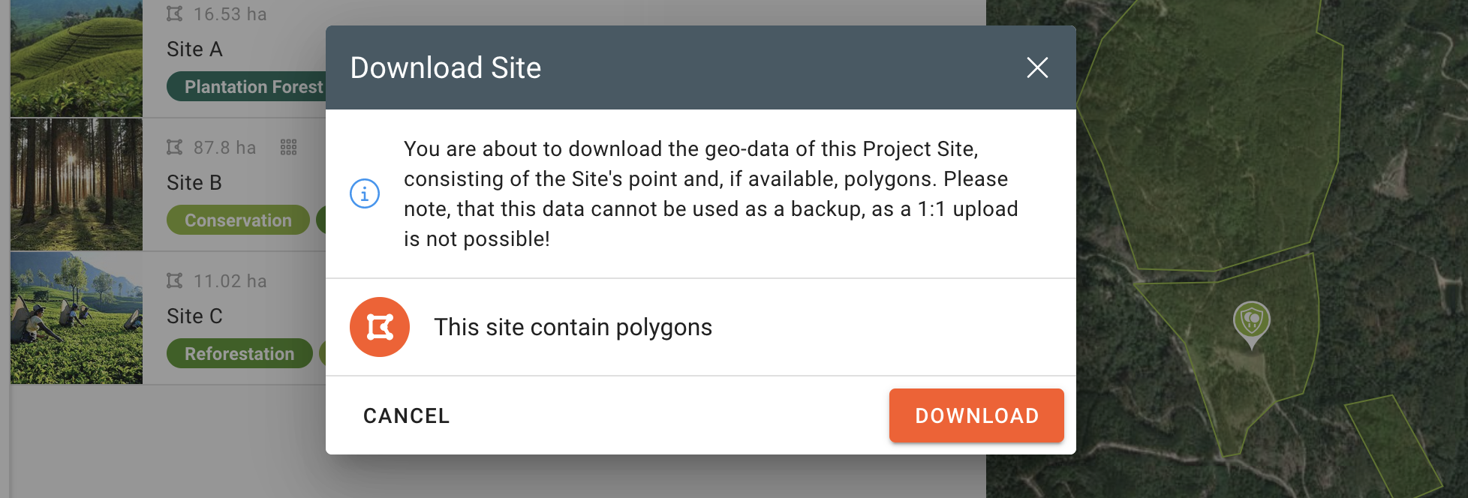Open Site B forest thumbnail

76,184
